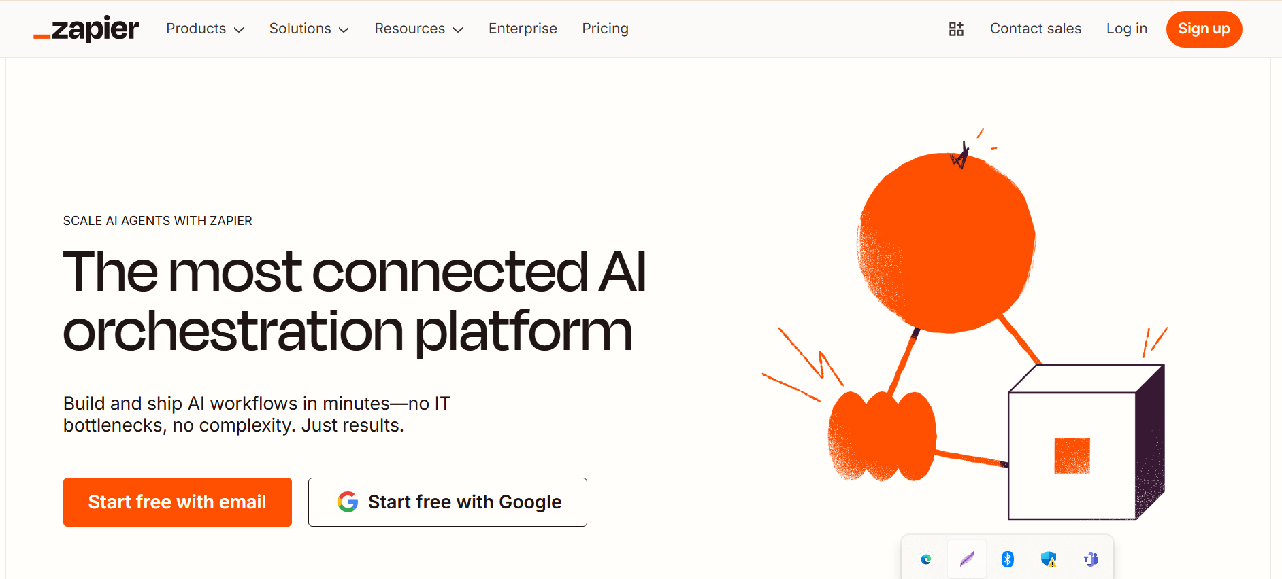Open Microsoft Edge from the taskbar
The image size is (1282, 579).
pos(925,559)
